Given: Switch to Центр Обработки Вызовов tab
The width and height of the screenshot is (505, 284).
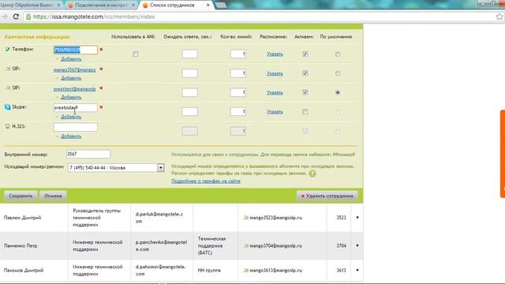Looking at the screenshot, I should pyautogui.click(x=30, y=6).
